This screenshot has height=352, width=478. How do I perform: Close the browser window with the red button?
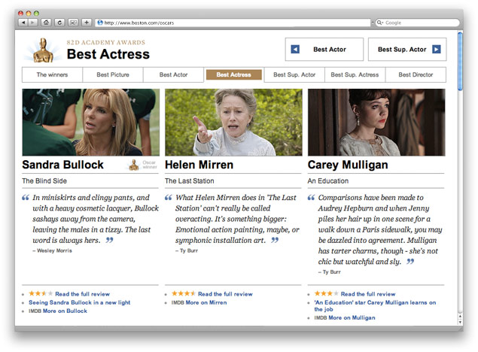(x=20, y=13)
